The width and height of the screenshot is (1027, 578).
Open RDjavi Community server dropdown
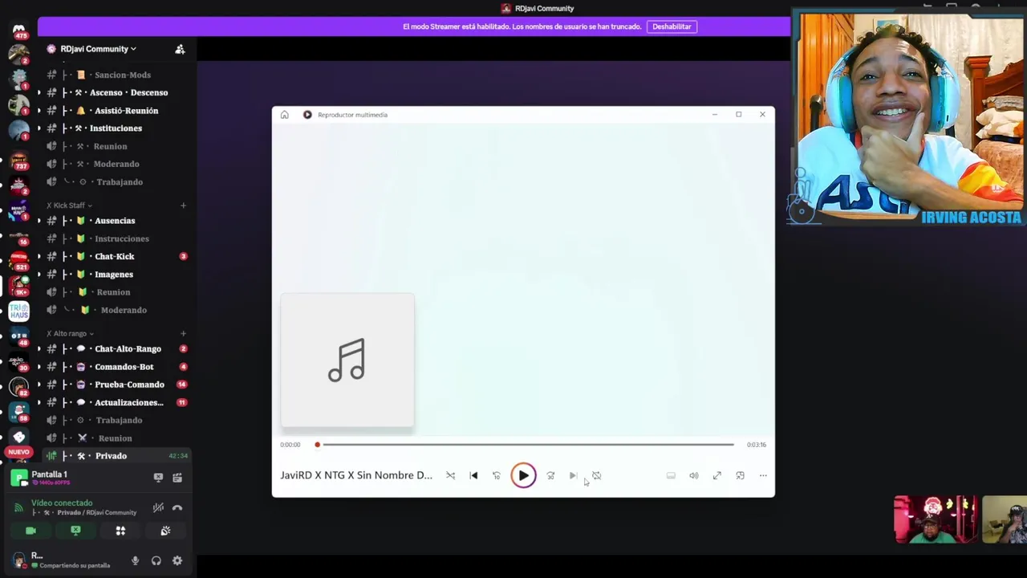tap(98, 49)
